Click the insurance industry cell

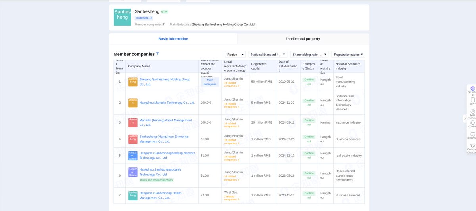348,122
